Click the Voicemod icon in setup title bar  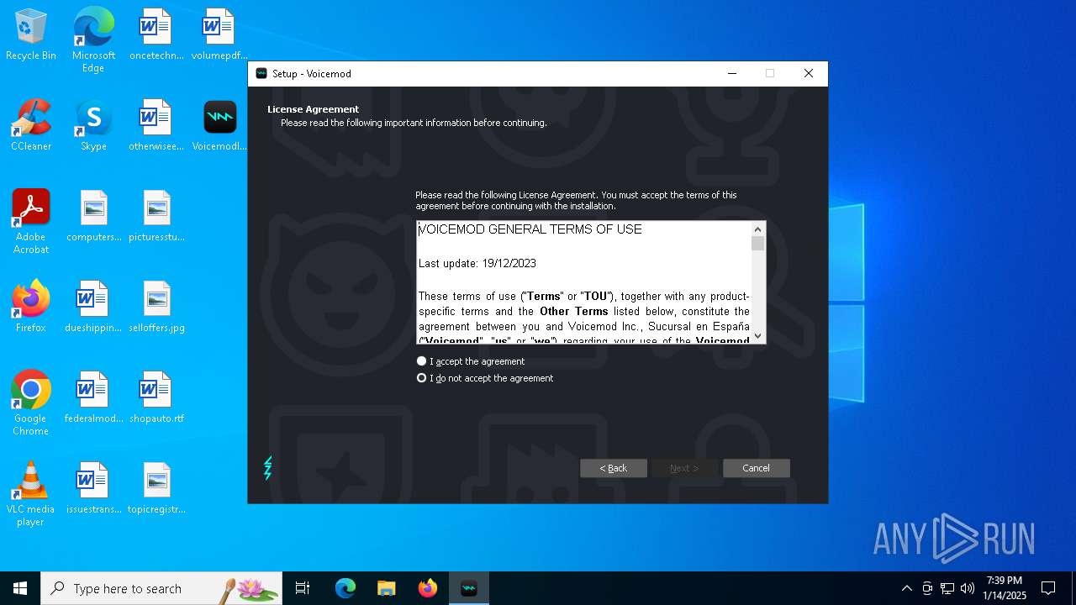[261, 74]
